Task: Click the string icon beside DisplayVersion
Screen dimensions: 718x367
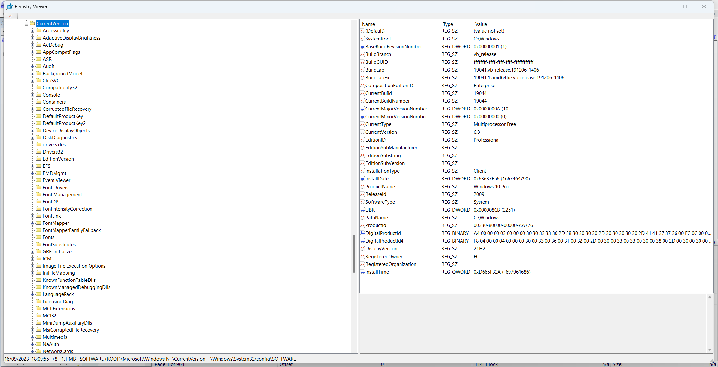Action: click(363, 248)
